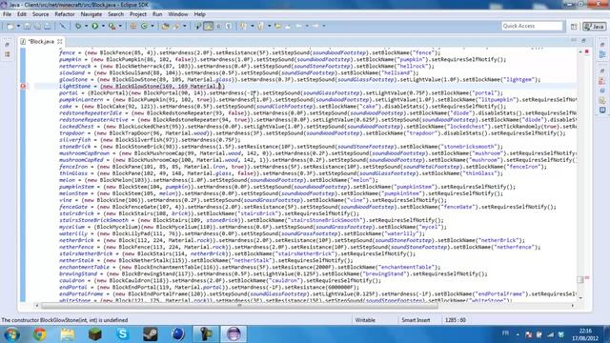
Task: Click the Debug bug icon
Action: coord(78,26)
